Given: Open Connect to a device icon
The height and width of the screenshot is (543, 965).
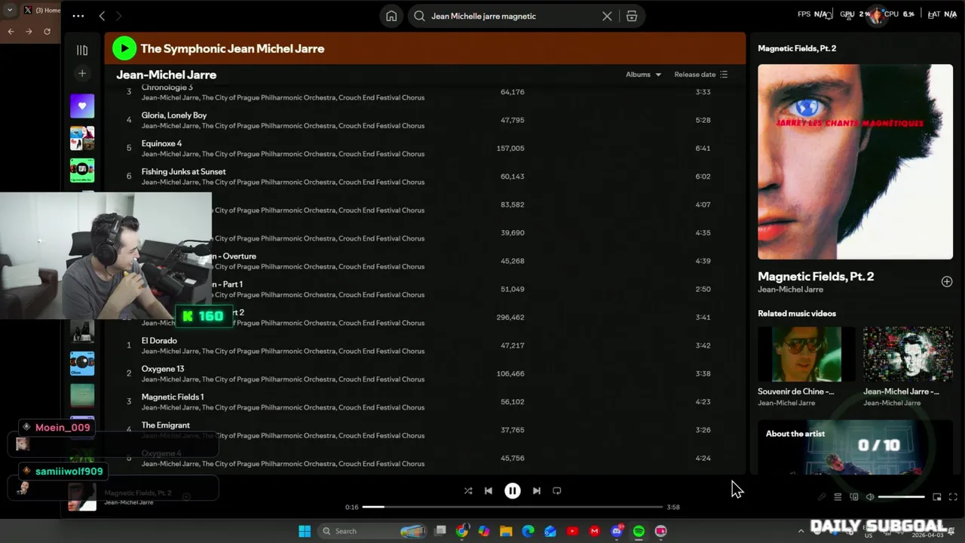Looking at the screenshot, I should pos(854,497).
